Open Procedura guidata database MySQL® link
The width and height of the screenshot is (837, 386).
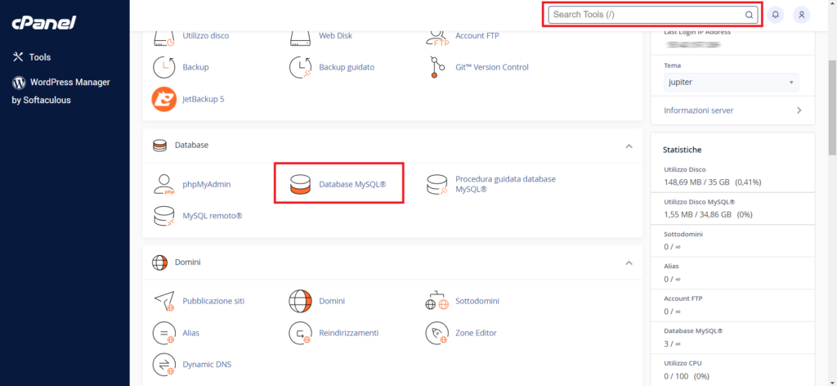click(x=505, y=184)
